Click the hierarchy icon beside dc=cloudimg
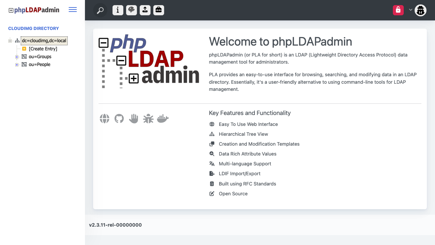 17,41
